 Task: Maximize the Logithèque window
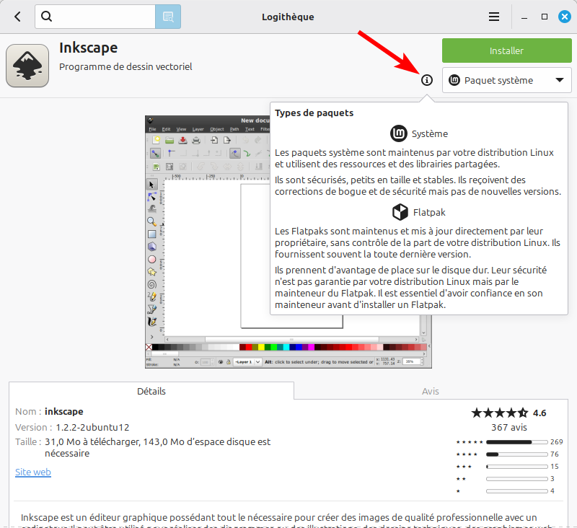(x=545, y=17)
